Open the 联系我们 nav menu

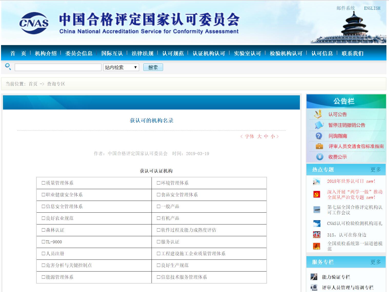[353, 53]
